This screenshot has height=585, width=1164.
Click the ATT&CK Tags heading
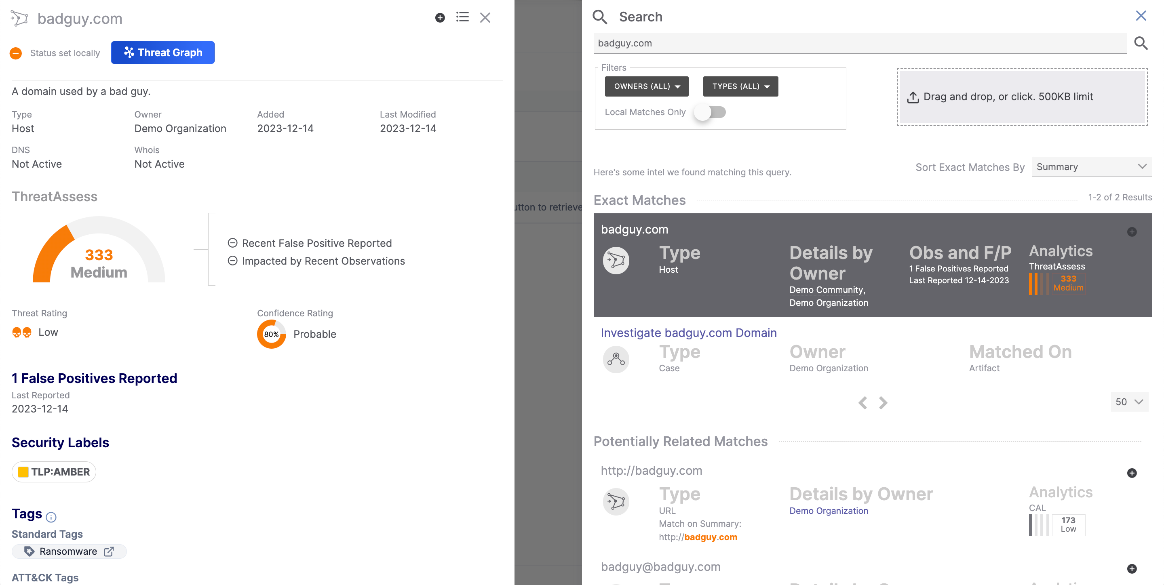(45, 578)
